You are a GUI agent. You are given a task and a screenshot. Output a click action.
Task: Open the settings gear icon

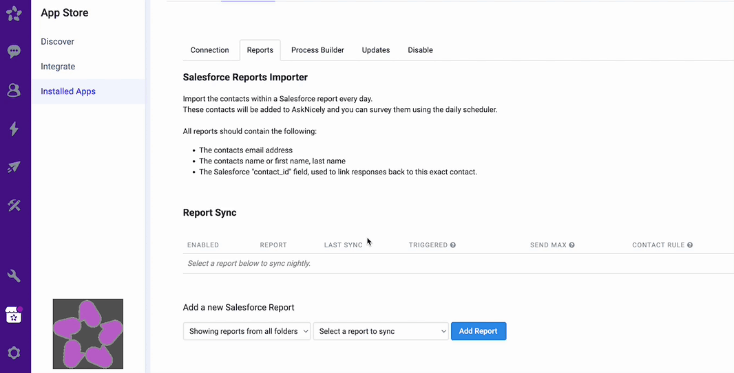14,353
